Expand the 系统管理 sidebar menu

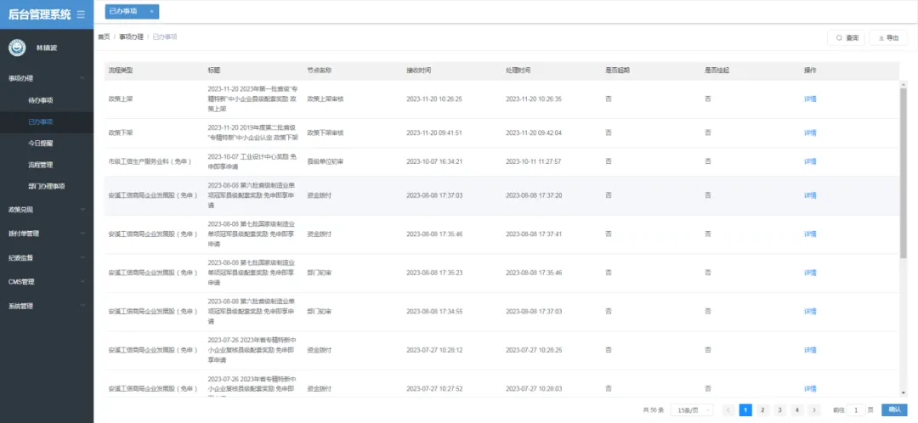tap(47, 306)
